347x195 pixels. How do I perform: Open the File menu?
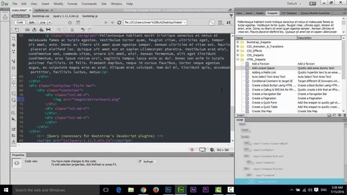click(15, 4)
